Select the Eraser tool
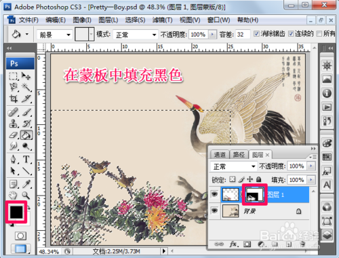This screenshot has width=339, height=258. click(14, 135)
